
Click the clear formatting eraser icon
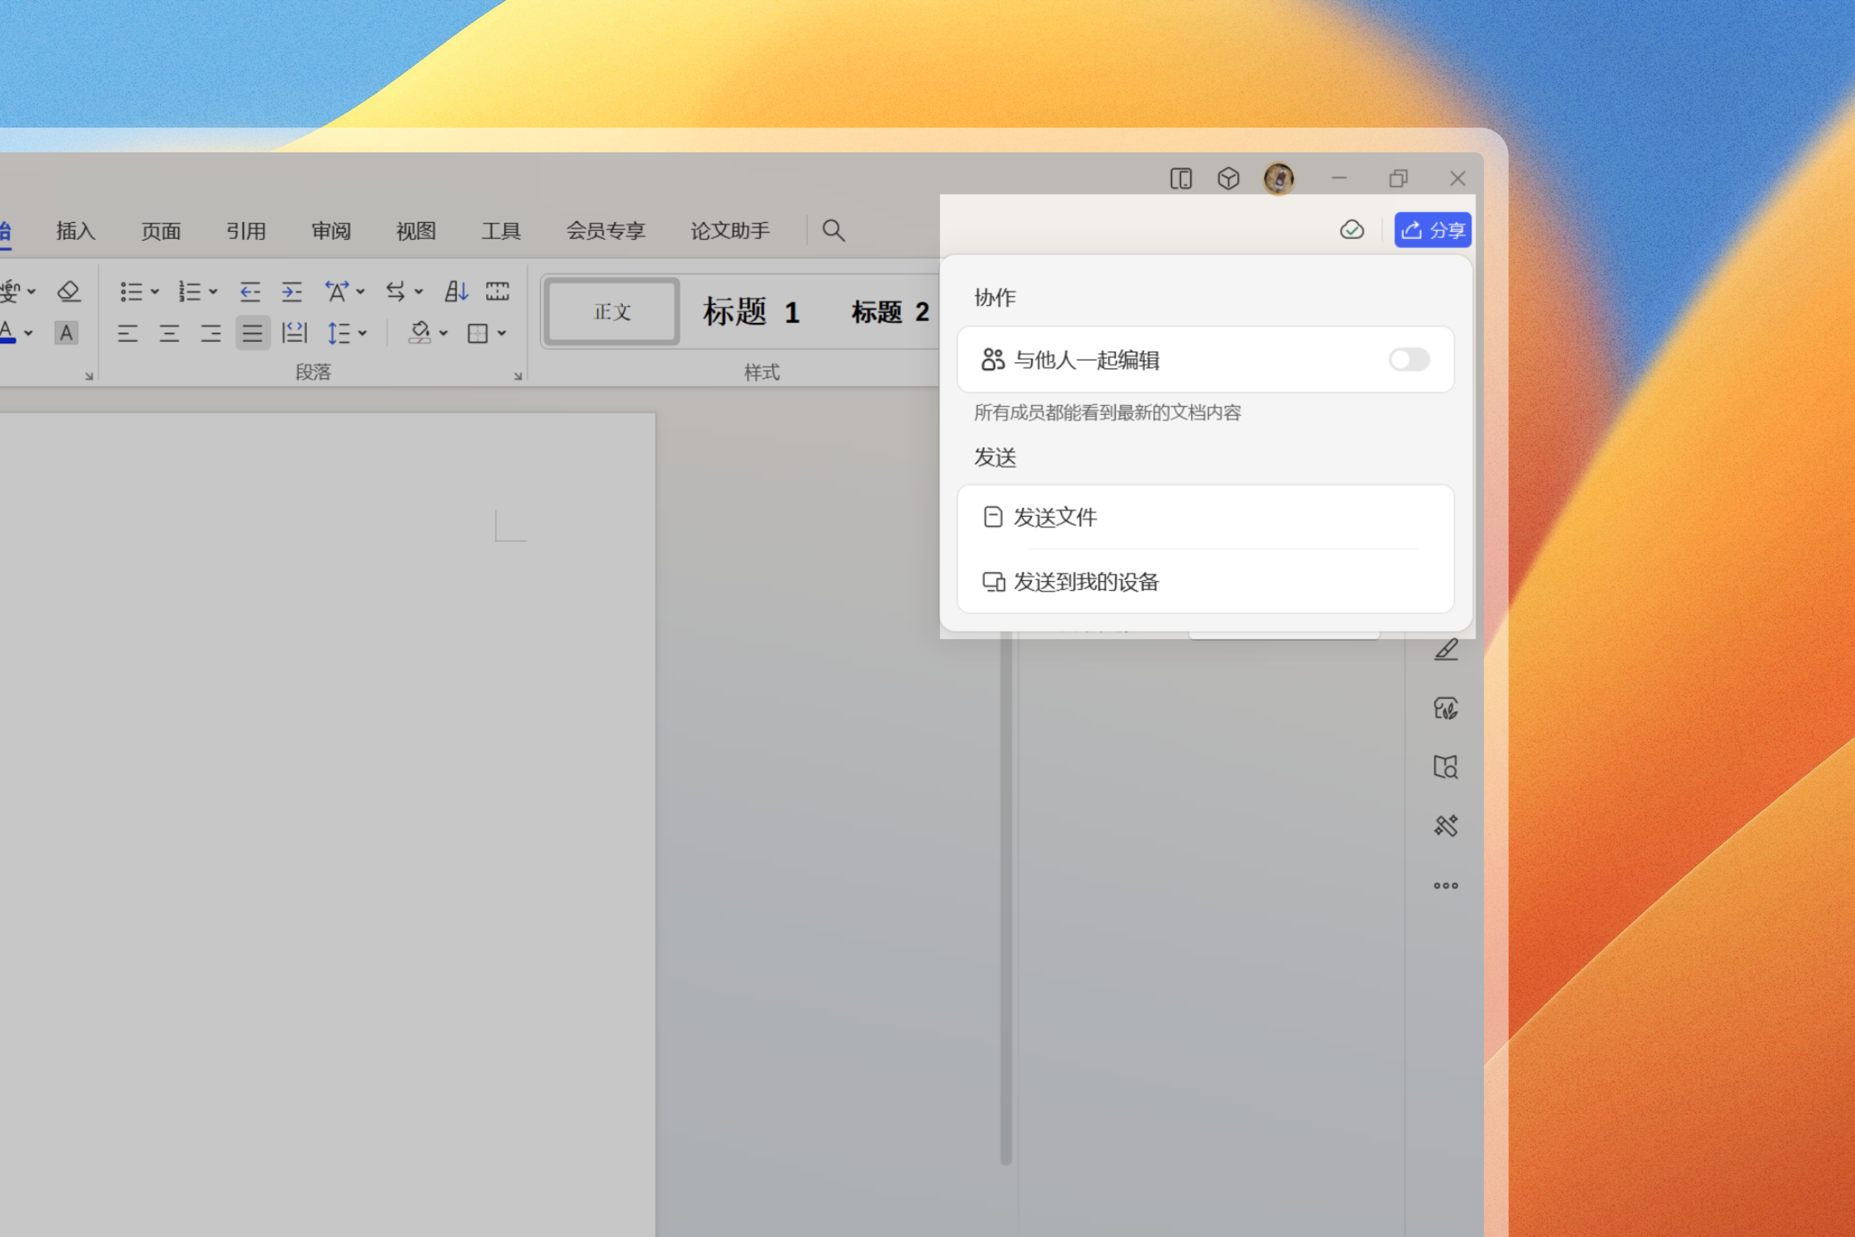69,292
